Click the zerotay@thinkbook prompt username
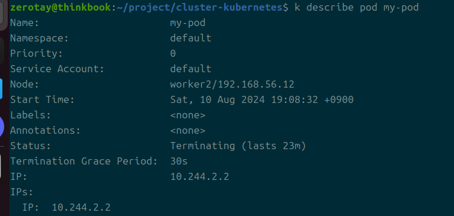This screenshot has height=216, width=454. [x=61, y=8]
